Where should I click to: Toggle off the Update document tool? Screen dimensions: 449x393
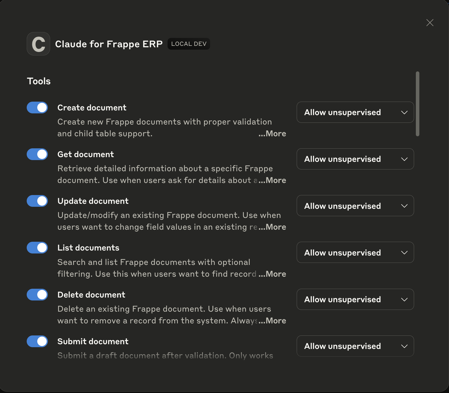click(37, 201)
